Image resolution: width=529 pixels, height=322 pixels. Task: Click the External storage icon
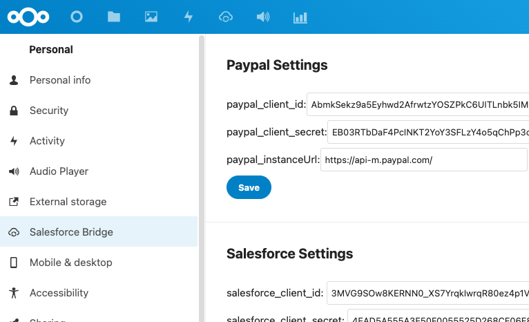[14, 202]
